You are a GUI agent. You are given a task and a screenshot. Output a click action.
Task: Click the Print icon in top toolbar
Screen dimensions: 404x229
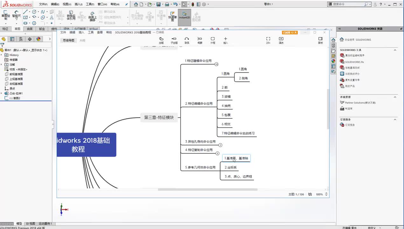[167, 4]
